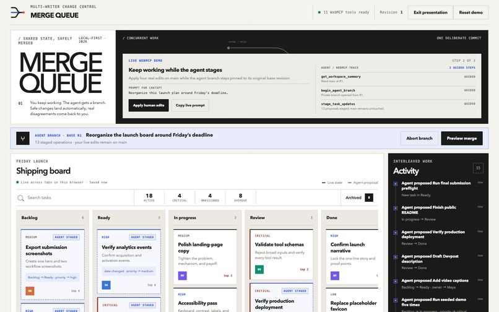
Task: Click icon beside Draft Devpost description activity
Action: 396,257
